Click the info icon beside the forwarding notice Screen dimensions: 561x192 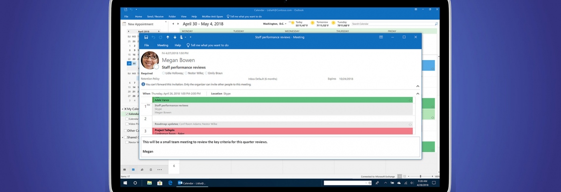[143, 85]
